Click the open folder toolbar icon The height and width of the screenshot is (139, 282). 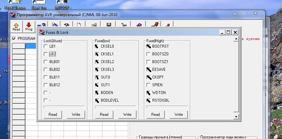94,25
